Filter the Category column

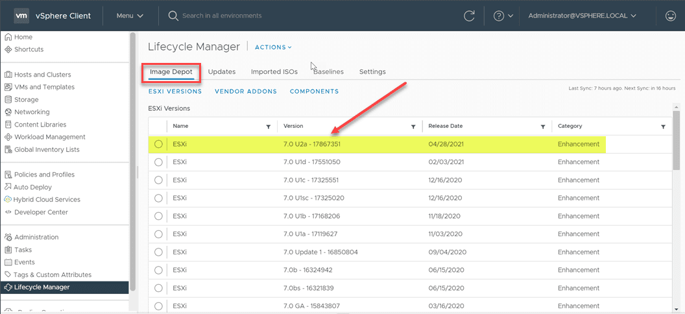click(663, 127)
